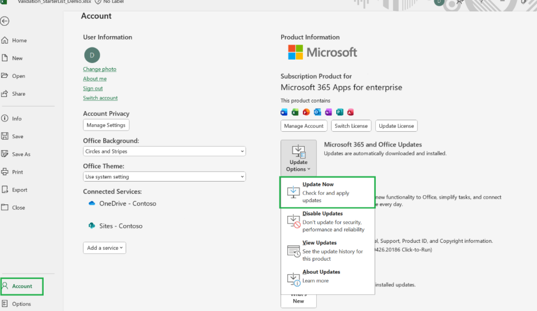The image size is (537, 311).
Task: Select Disable Updates menu entry
Action: point(328,222)
